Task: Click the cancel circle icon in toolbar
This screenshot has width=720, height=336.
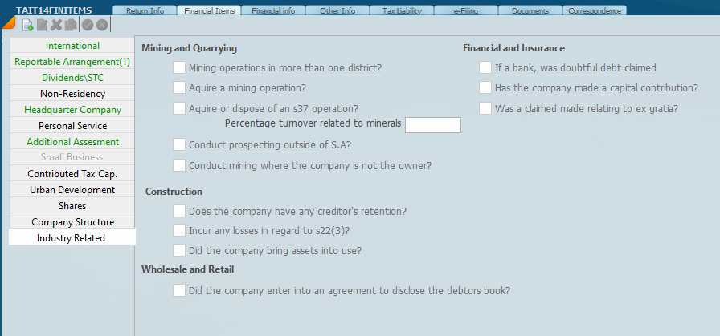Action: point(102,25)
